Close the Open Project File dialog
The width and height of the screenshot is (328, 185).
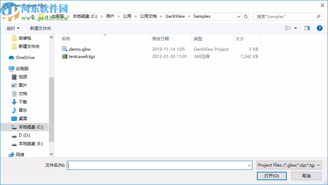[x=322, y=5]
